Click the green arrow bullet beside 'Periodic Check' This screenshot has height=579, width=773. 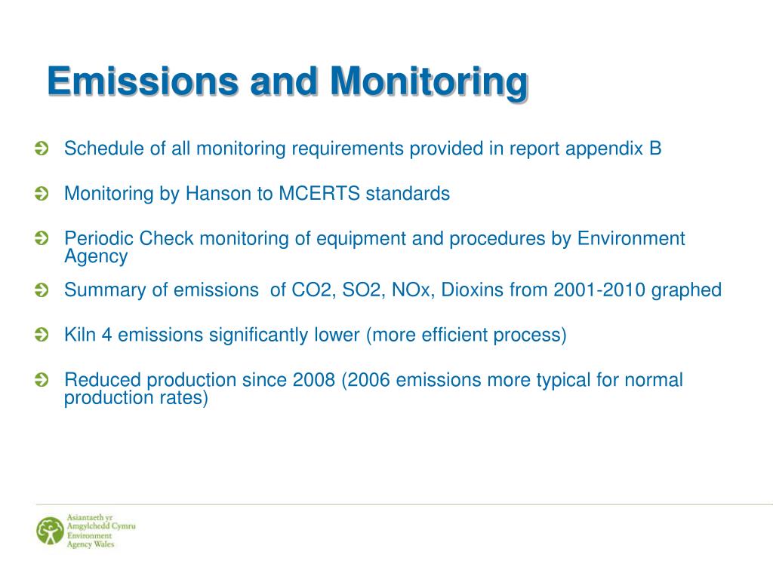(x=42, y=238)
